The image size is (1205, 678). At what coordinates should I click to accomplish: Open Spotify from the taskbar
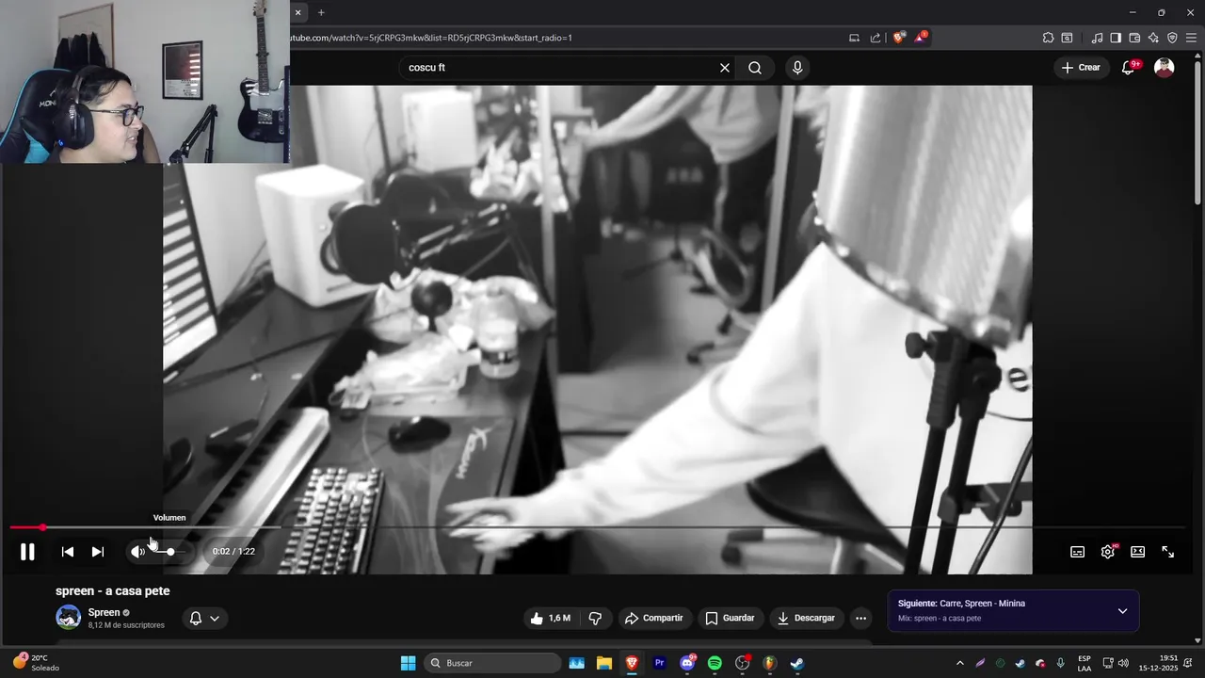[x=715, y=663]
